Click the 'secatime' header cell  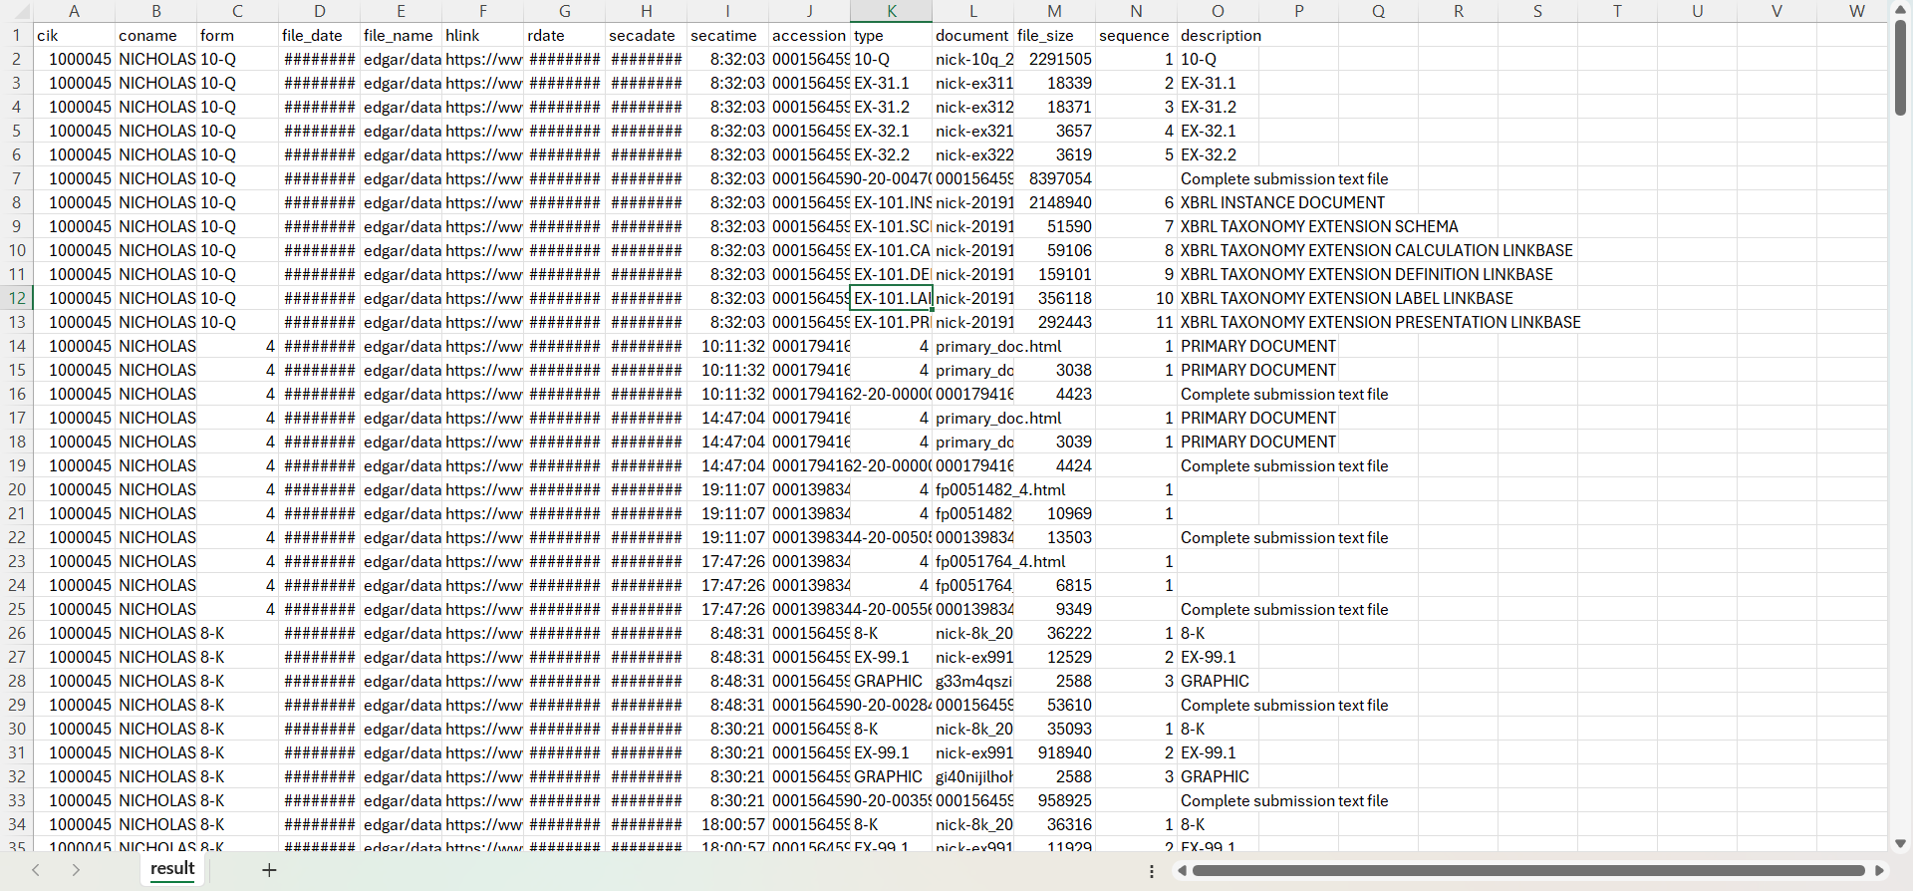coord(727,35)
